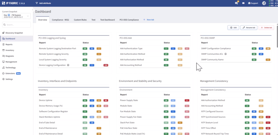Click the Software Configuration Register report
Viewport: 278px width, 135px height.
(x=53, y=111)
